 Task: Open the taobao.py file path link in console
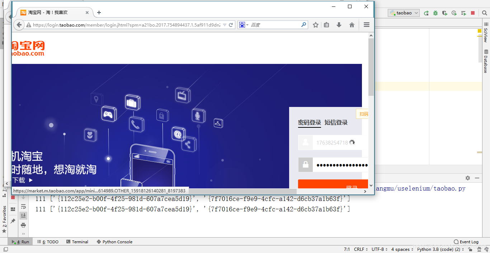pos(420,188)
